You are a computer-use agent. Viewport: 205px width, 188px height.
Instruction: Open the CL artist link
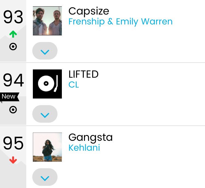74,85
